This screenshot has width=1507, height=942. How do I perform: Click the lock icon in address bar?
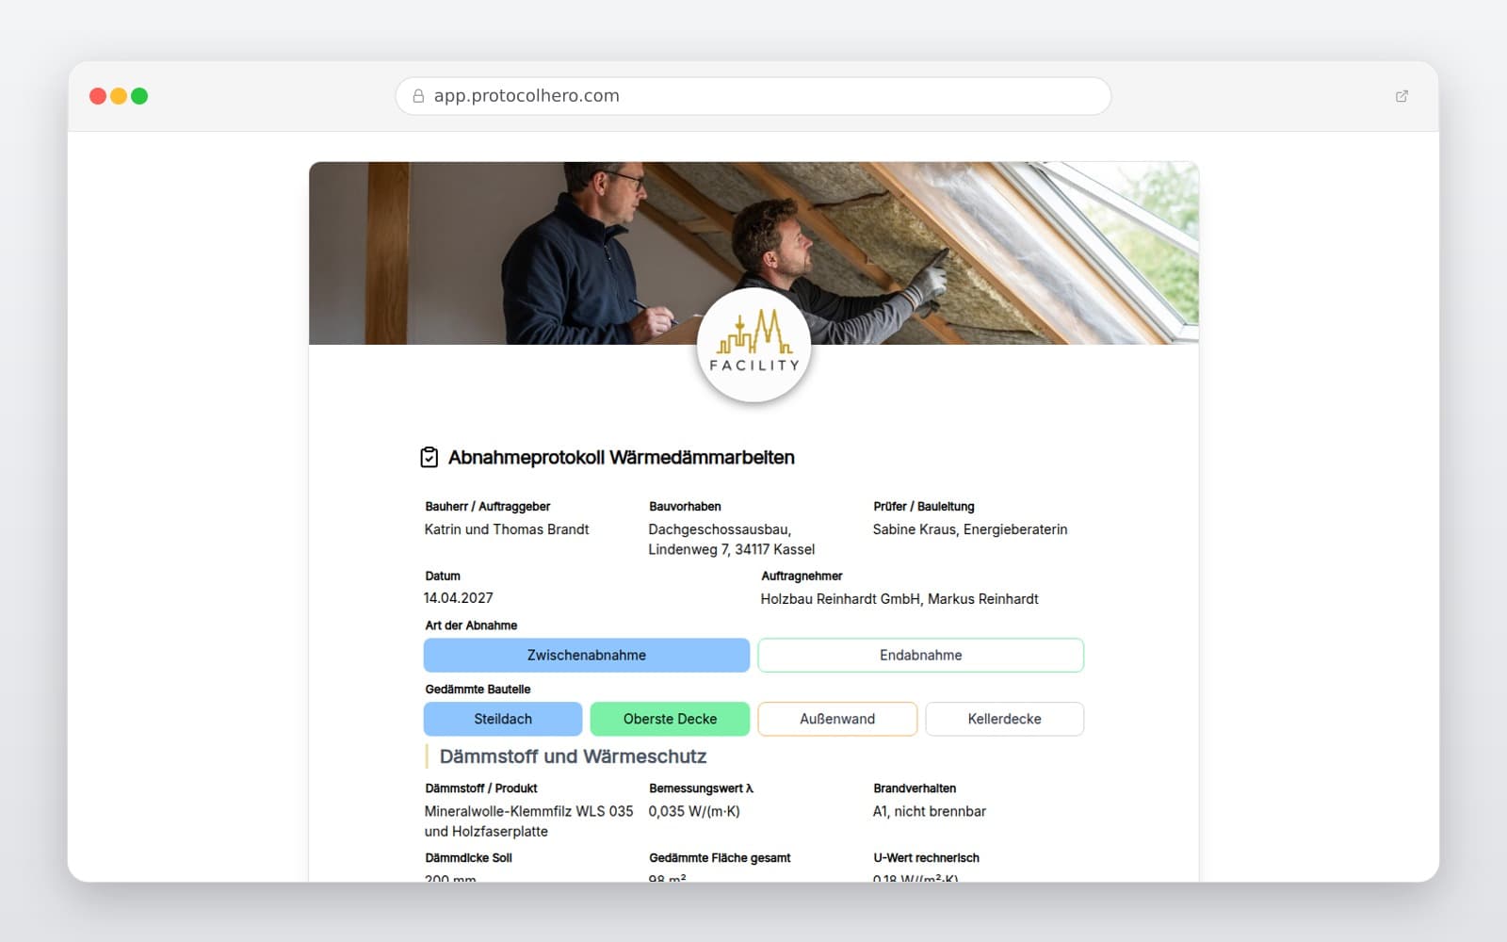(418, 96)
